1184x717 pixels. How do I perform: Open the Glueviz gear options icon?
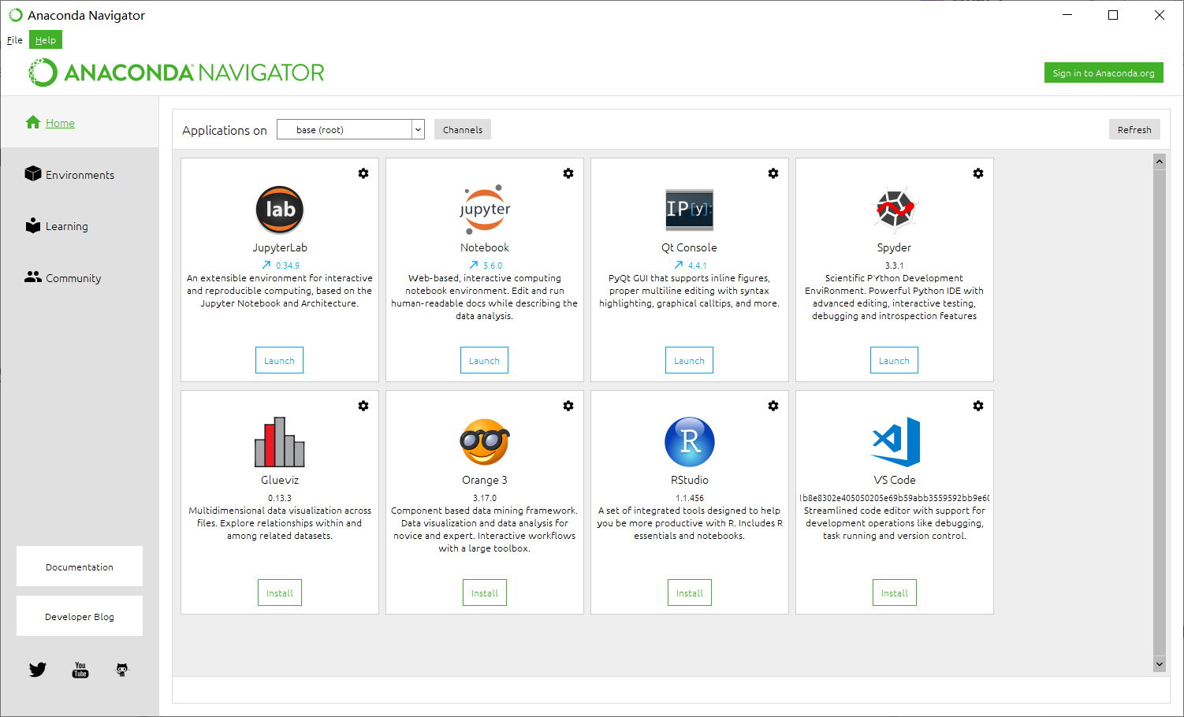[363, 406]
